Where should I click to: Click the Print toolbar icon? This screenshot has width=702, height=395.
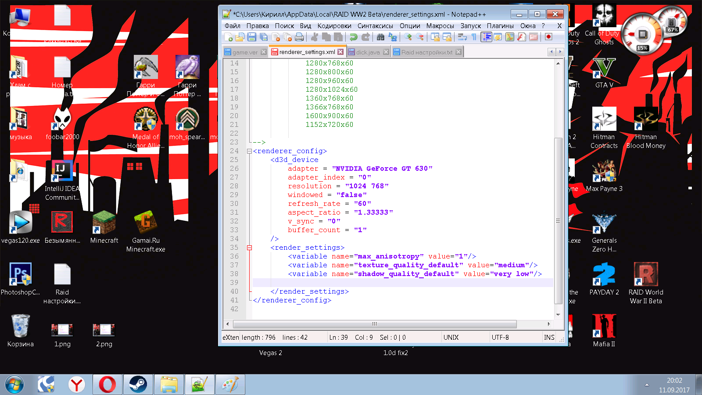pyautogui.click(x=299, y=37)
